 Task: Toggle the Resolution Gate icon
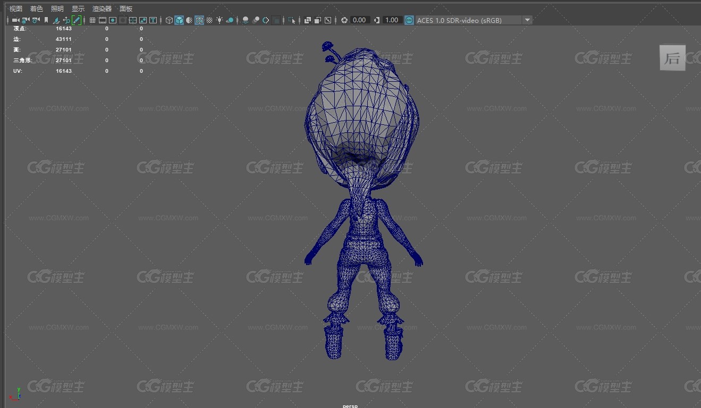point(113,20)
